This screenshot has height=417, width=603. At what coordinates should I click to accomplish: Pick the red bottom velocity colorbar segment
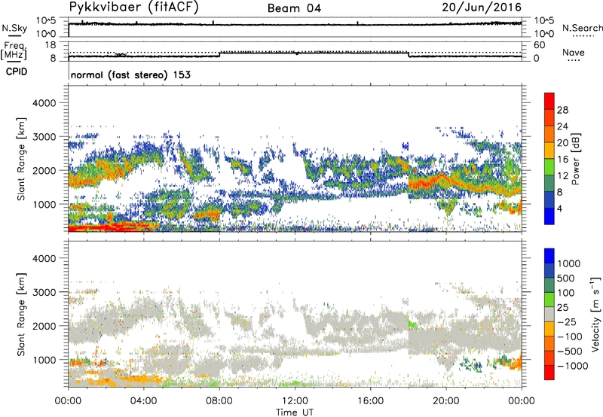(549, 372)
